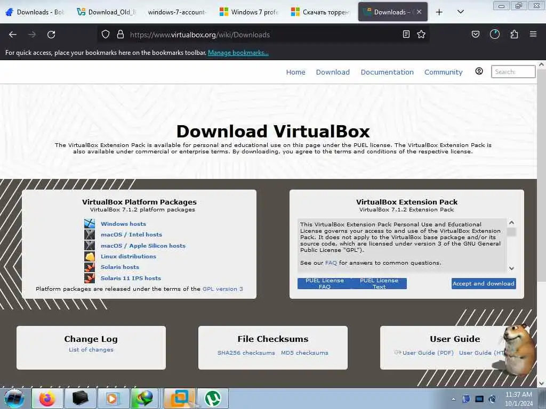Toggle reader view icon in address bar
The height and width of the screenshot is (409, 546).
click(406, 34)
